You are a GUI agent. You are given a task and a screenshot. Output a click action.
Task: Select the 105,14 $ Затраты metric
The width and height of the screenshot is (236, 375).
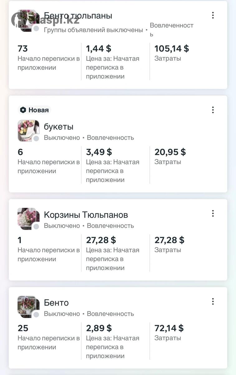(x=171, y=49)
